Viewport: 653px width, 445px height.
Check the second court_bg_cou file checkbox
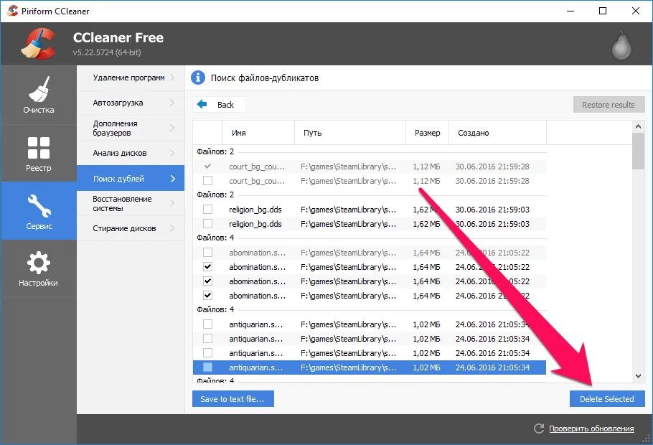click(207, 180)
